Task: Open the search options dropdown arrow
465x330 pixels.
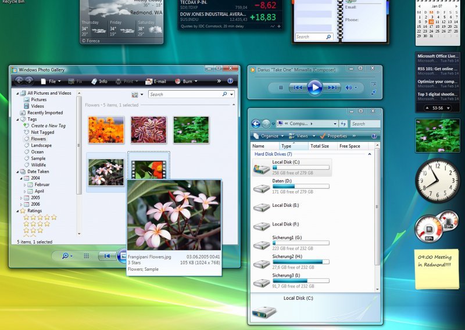Action: [231, 94]
